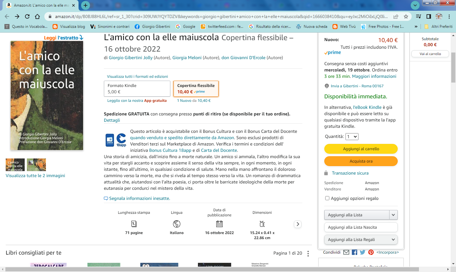Open don Giovanni D'Ercole link
The image size is (456, 272).
pos(244,58)
